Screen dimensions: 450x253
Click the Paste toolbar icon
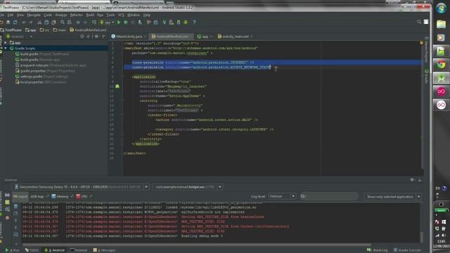coord(53,22)
